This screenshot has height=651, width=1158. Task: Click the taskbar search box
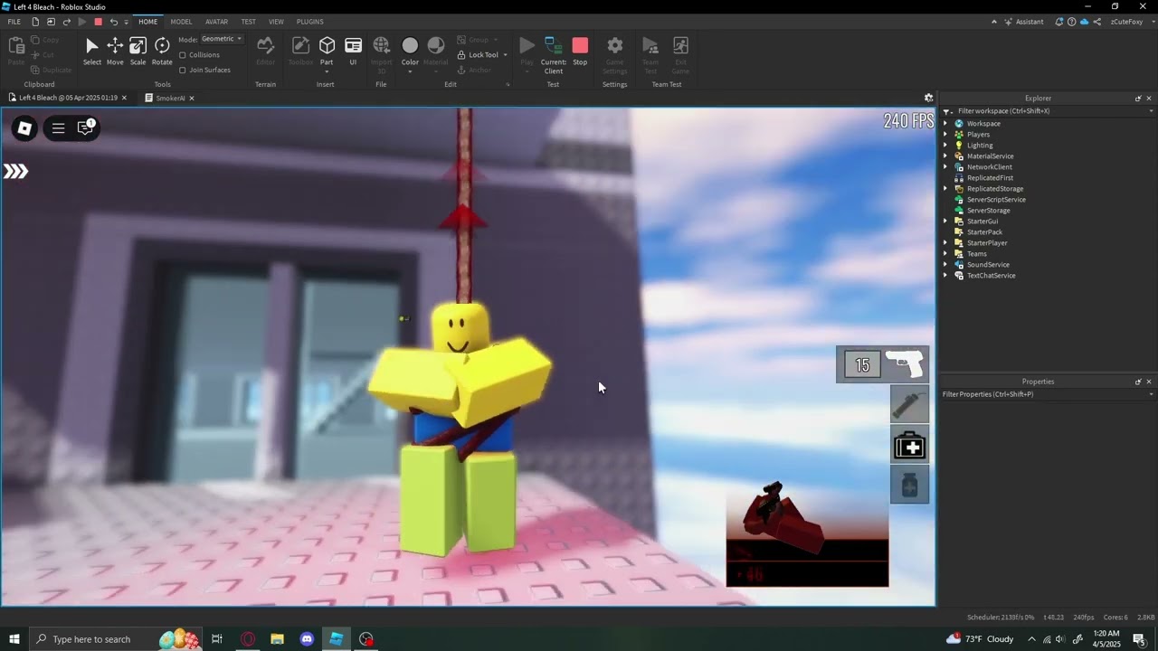[115, 639]
